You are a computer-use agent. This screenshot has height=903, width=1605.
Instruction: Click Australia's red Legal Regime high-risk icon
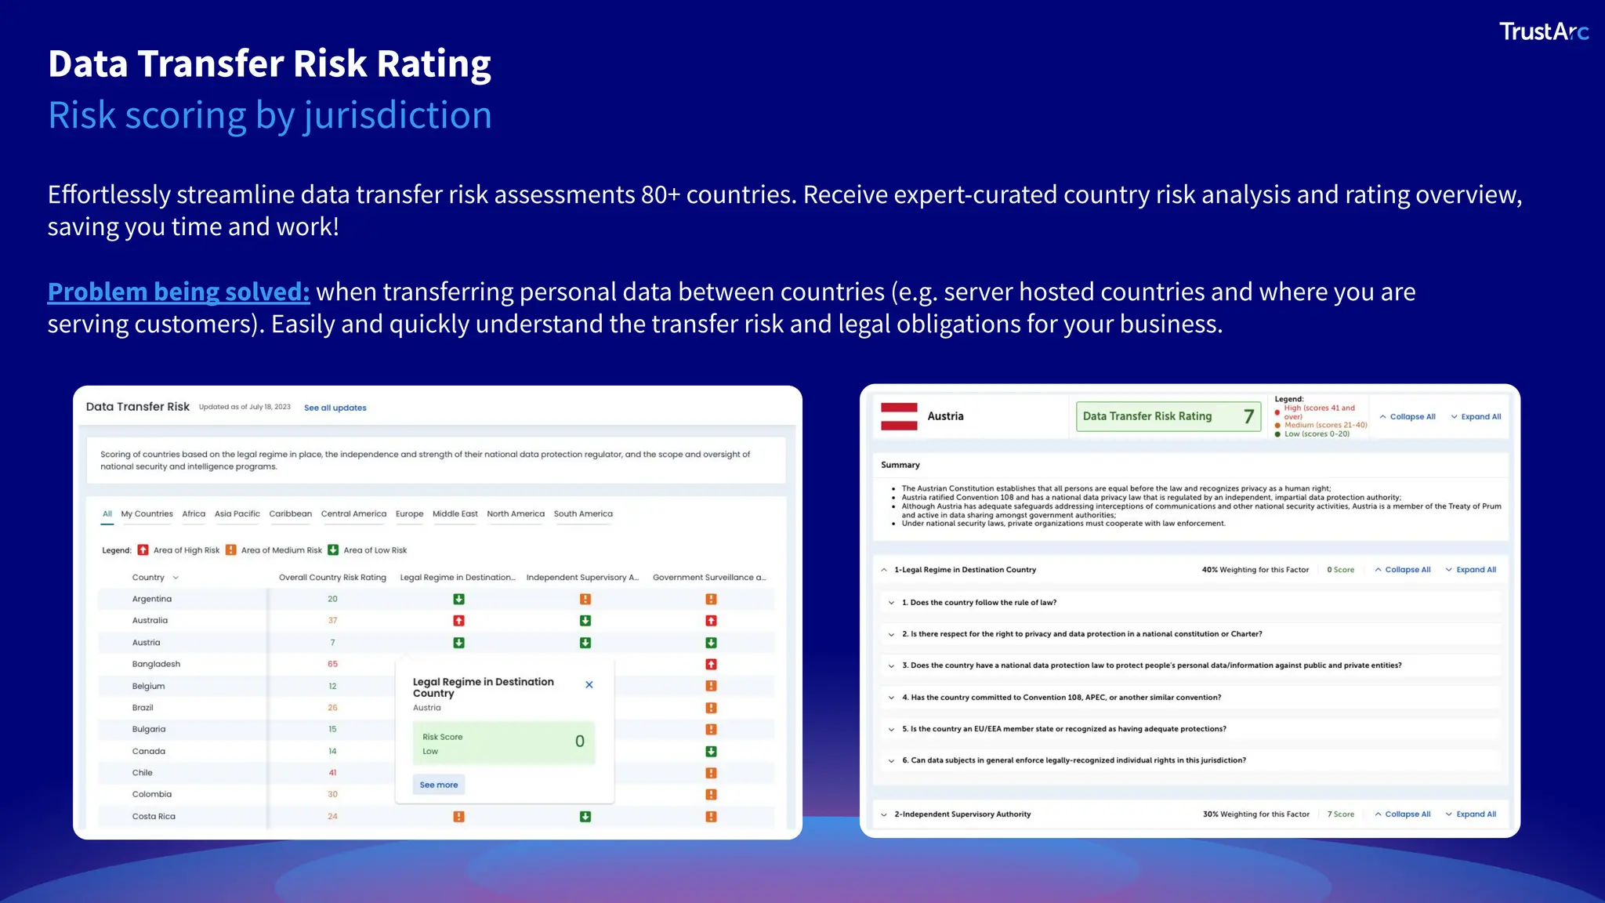(x=458, y=621)
